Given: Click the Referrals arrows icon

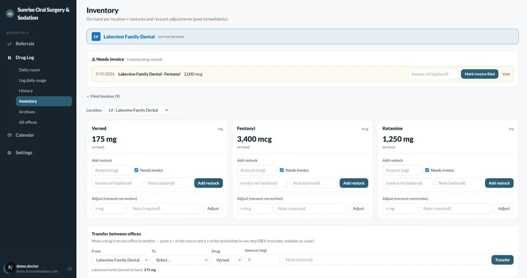Looking at the screenshot, I should click(10, 44).
